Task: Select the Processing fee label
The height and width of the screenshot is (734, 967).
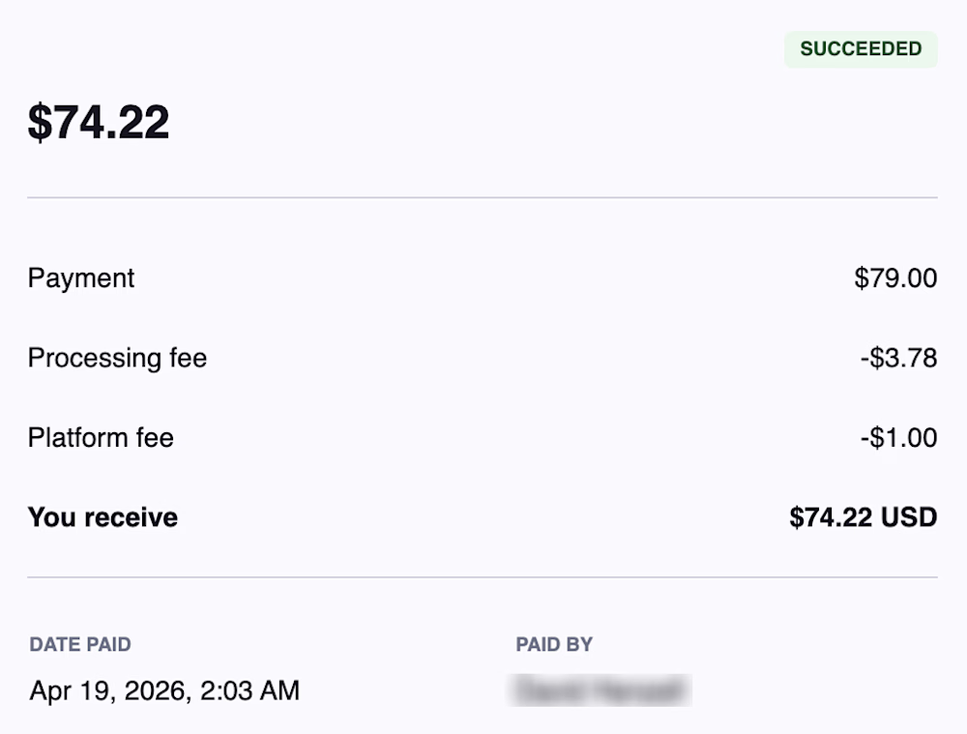Action: click(117, 358)
